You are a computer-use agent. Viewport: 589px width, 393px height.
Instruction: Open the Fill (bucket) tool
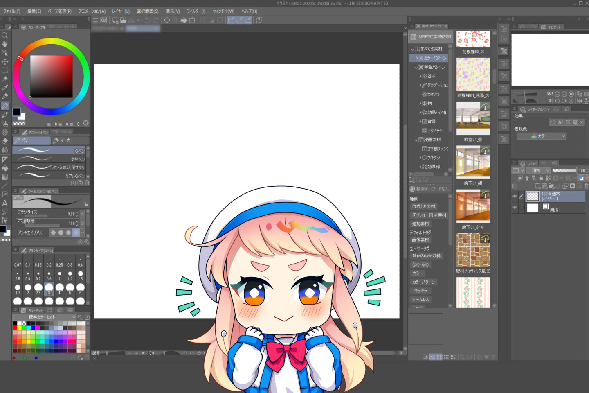tap(5, 168)
